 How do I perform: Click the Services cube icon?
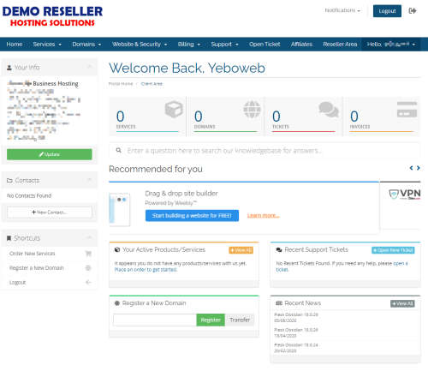pyautogui.click(x=174, y=109)
